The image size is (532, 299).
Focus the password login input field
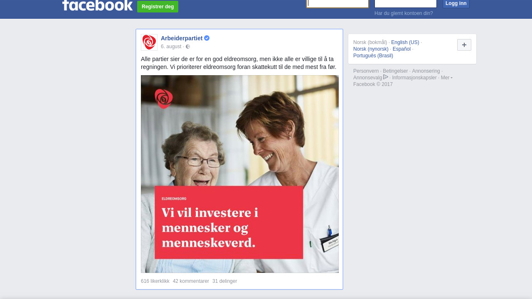click(406, 4)
